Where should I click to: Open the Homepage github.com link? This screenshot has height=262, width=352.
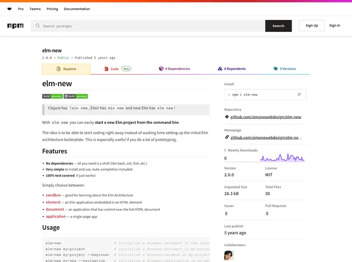pos(266,138)
